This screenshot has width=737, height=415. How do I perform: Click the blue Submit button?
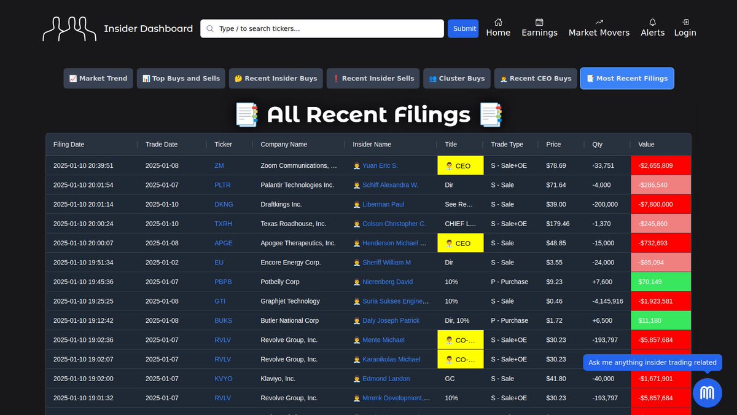point(463,29)
